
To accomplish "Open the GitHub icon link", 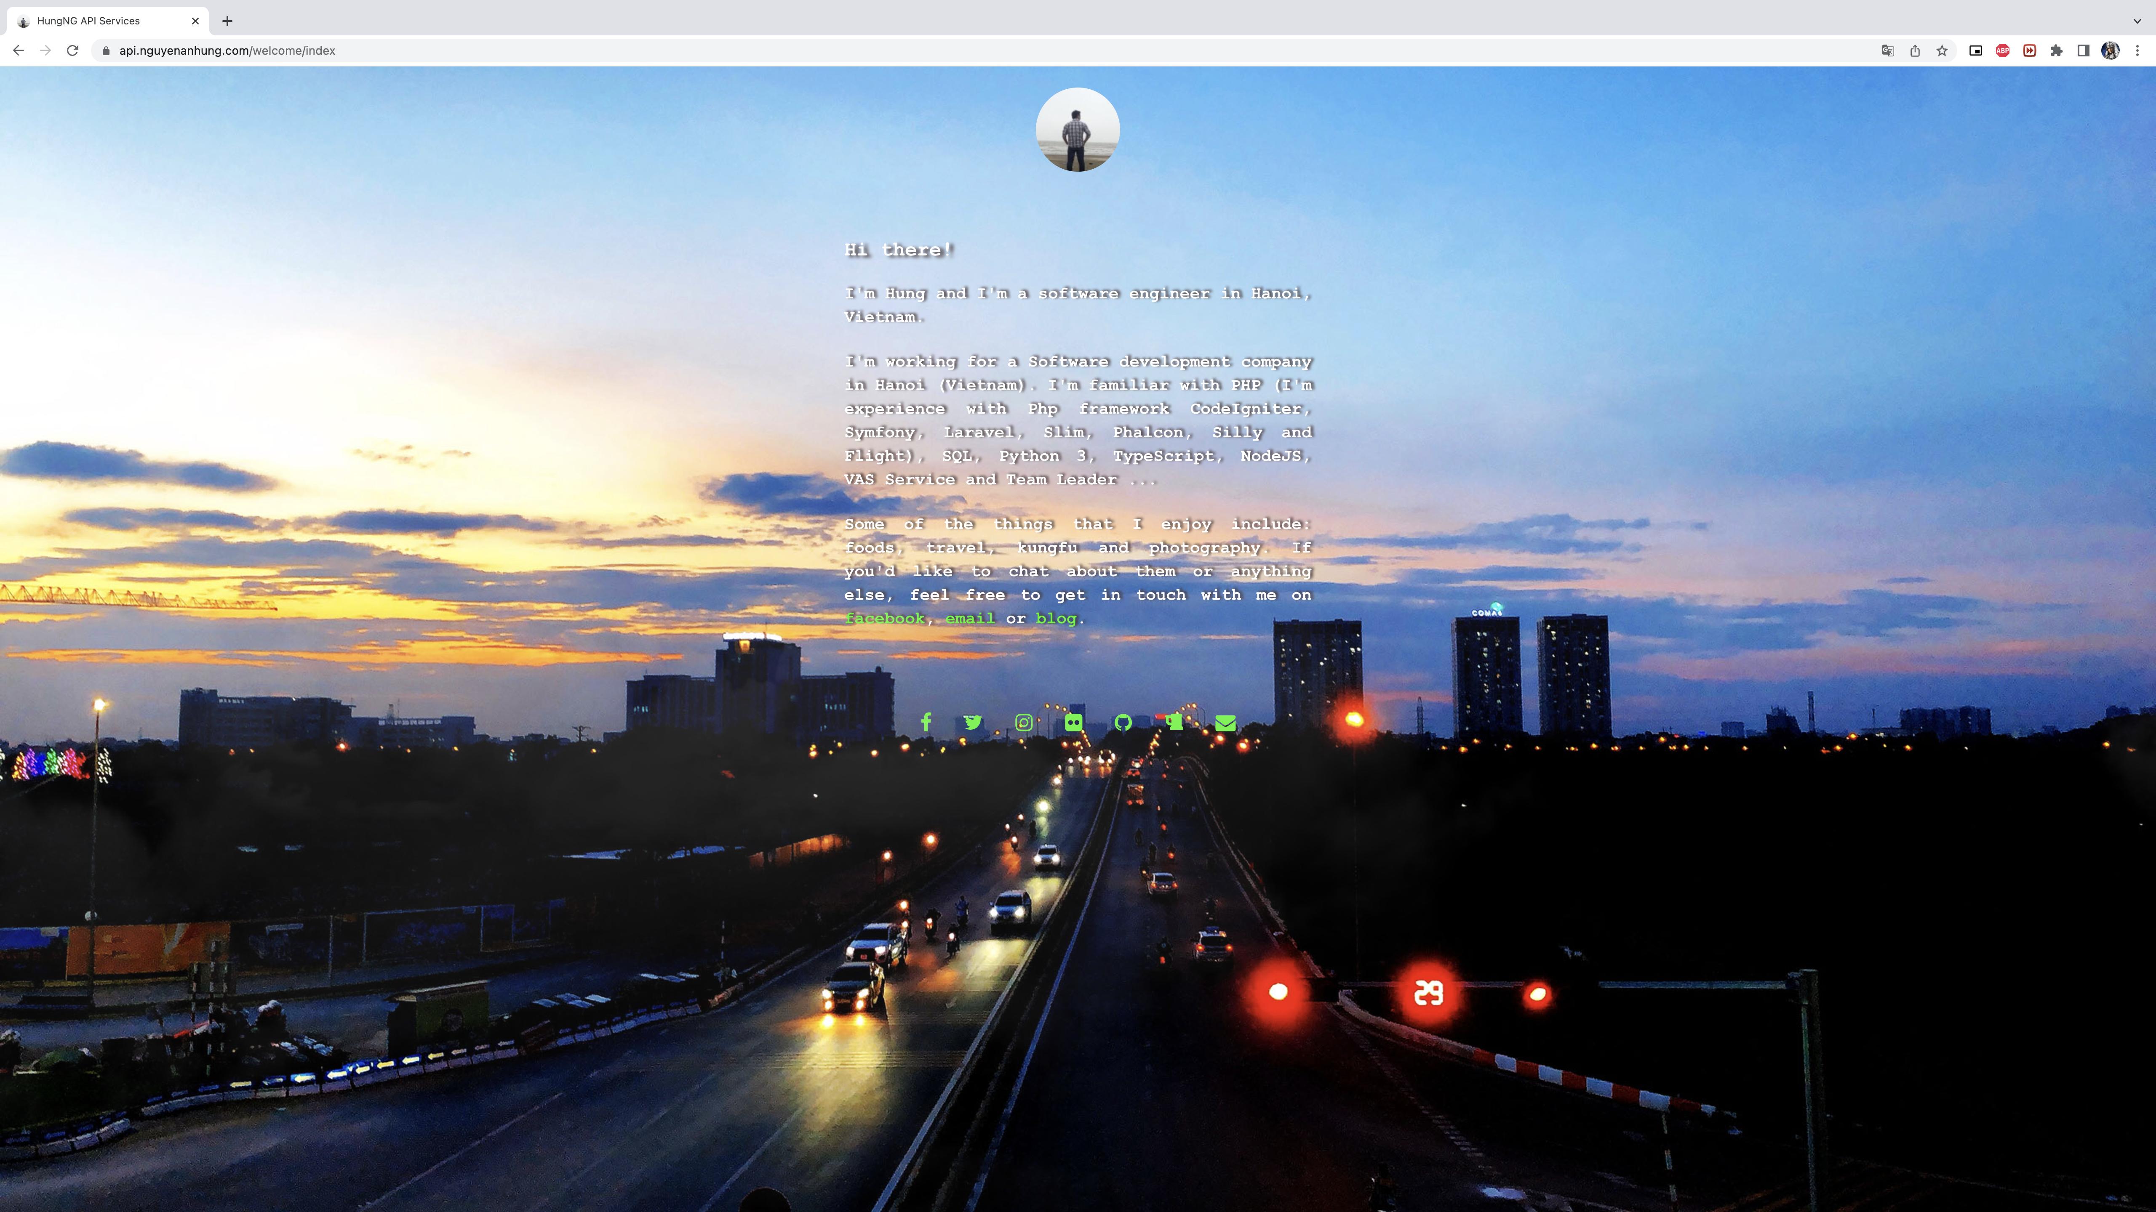I will click(1123, 722).
